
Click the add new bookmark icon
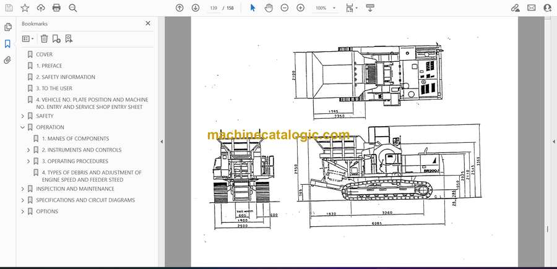click(x=56, y=39)
